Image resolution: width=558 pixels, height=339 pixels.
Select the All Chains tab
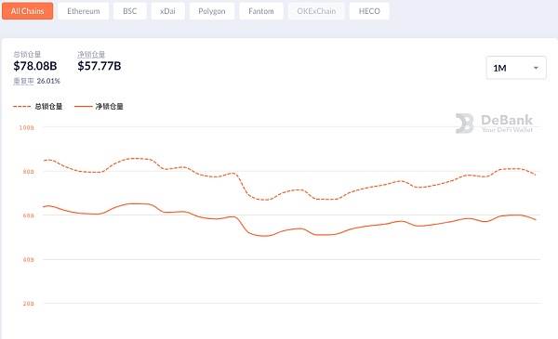point(27,11)
